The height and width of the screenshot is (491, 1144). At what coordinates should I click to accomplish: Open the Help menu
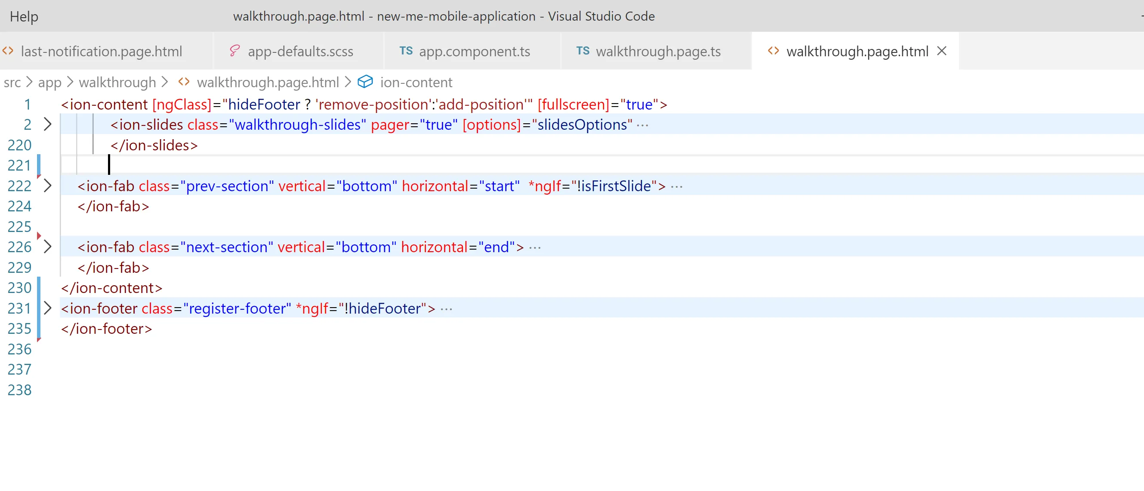(x=24, y=16)
